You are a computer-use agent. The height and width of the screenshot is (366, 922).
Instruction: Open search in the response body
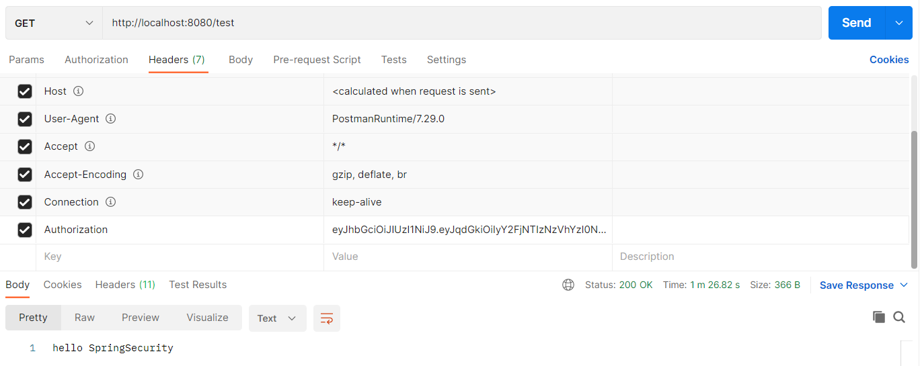[899, 317]
